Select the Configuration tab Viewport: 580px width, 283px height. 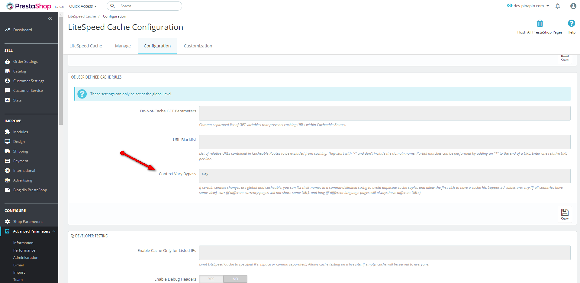coord(157,46)
